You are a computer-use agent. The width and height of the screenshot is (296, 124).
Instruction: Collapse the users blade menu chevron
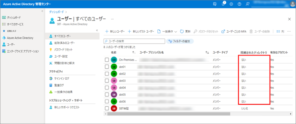[97, 30]
